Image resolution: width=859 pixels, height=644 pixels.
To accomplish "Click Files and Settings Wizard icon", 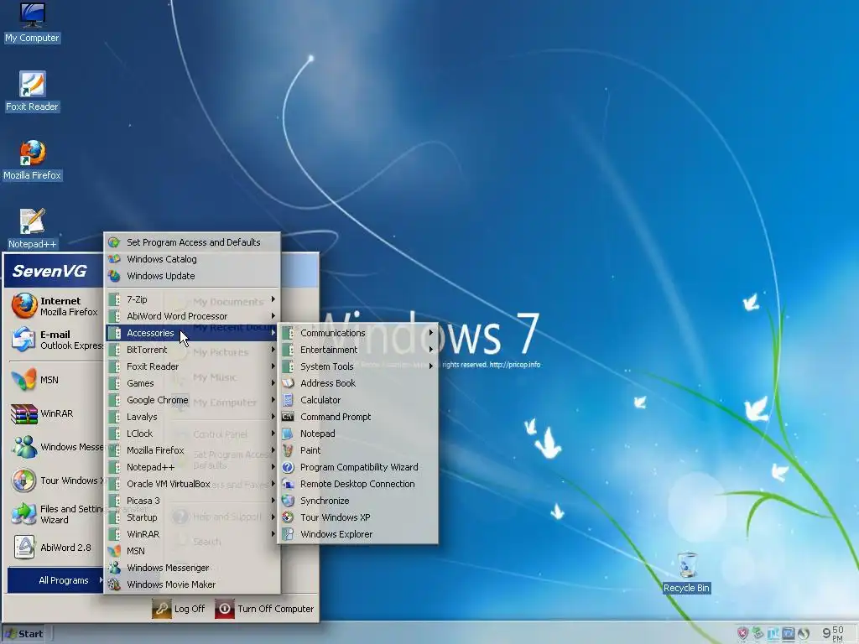I will coord(24,514).
